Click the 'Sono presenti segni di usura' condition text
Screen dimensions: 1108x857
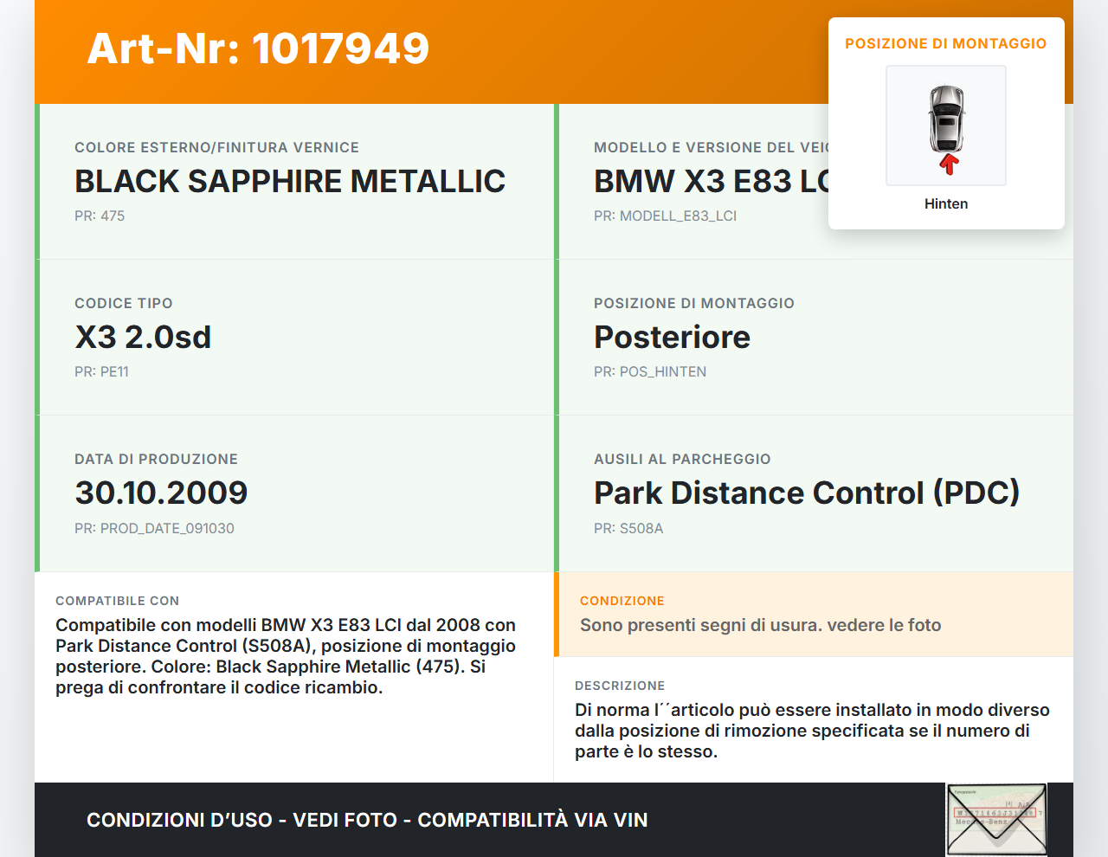click(760, 626)
